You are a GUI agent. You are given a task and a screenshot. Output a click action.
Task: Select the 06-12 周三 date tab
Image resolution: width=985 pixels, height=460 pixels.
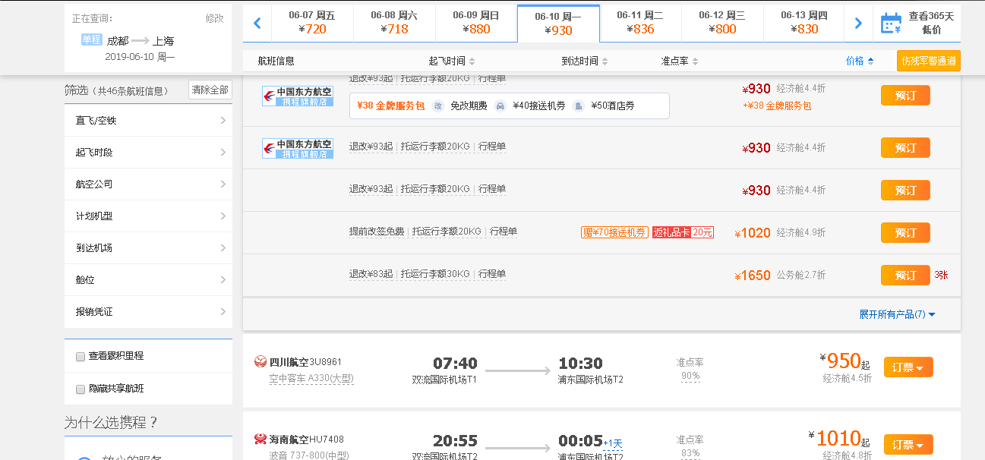722,23
